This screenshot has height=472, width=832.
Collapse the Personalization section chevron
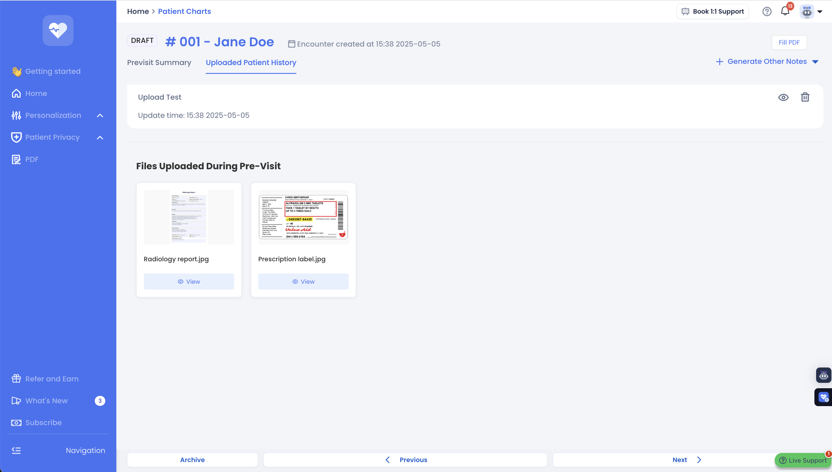click(100, 115)
